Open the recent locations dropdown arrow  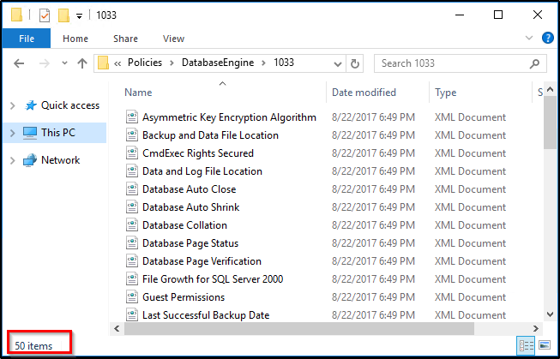[x=64, y=63]
